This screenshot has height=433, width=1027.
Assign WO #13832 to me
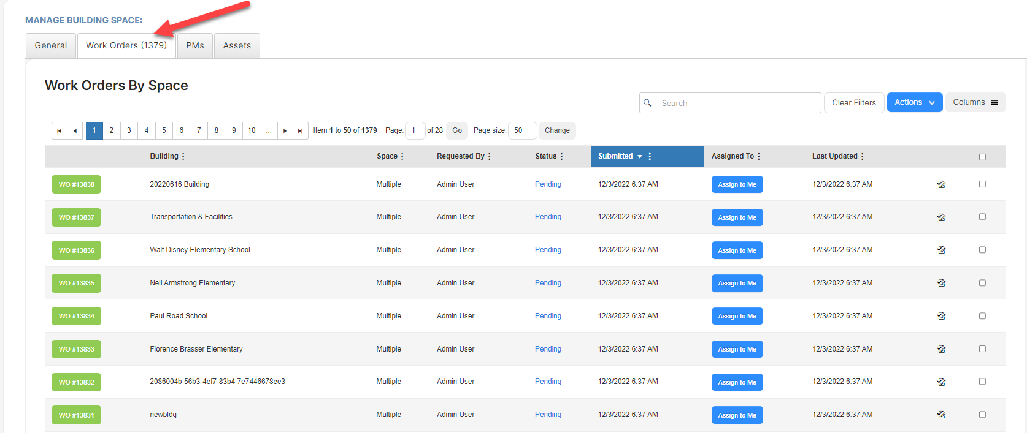click(737, 382)
